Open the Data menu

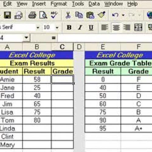tap(94, 4)
